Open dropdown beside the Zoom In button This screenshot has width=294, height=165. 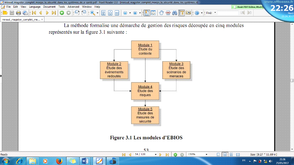(x=140, y=13)
